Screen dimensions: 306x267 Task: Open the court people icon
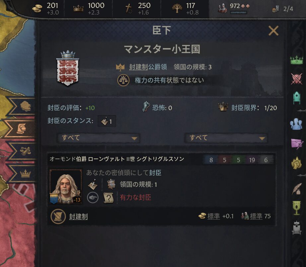click(x=296, y=124)
